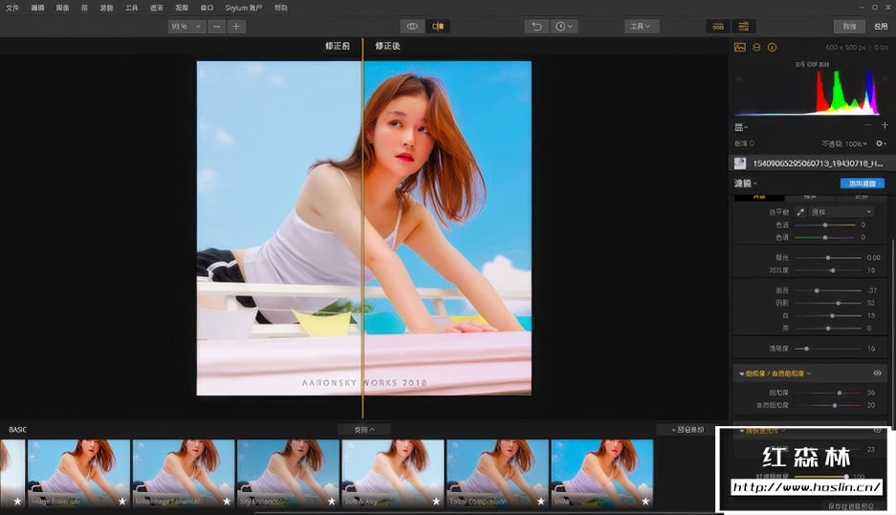Toggle histogram right highlight clipping indicator
Viewport: 896px width, 515px height.
[x=886, y=78]
